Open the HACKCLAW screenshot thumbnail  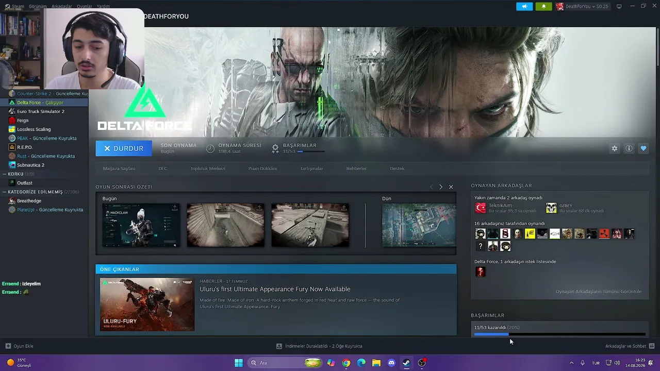pyautogui.click(x=141, y=225)
